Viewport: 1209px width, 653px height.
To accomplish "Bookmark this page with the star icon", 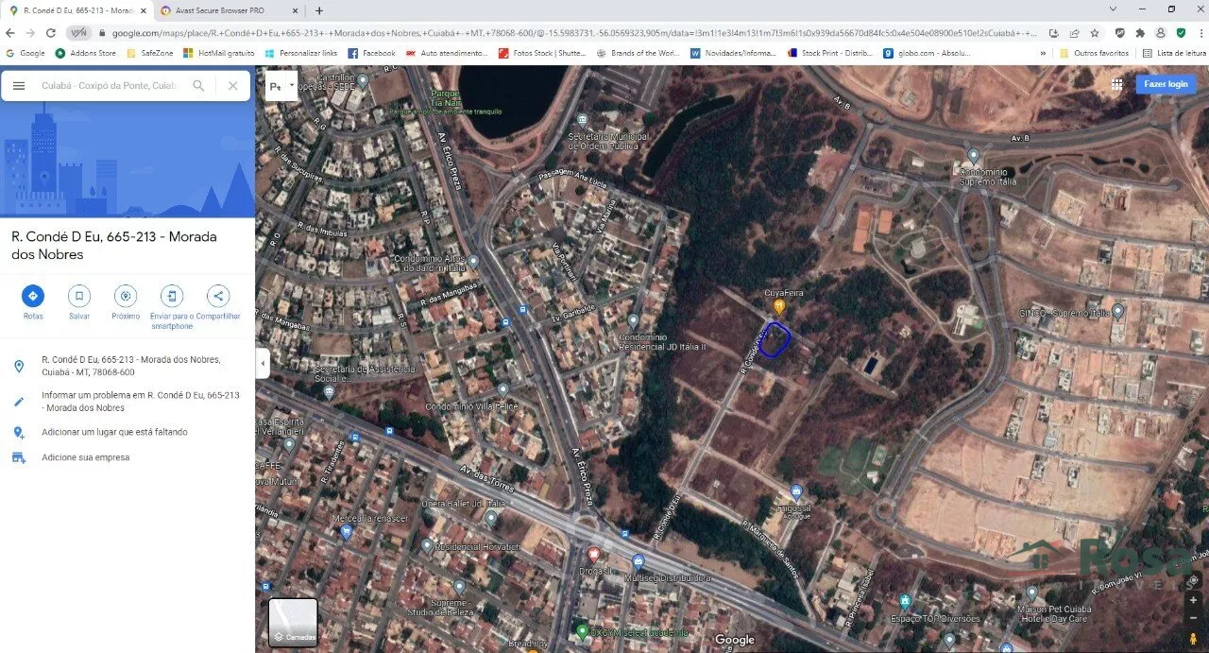I will click(1095, 32).
